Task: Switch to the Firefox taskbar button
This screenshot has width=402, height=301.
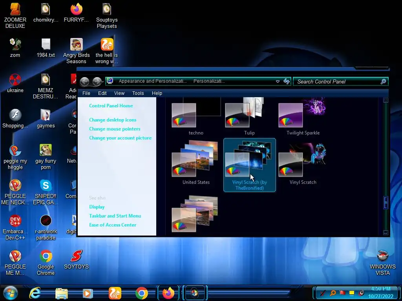Action: click(168, 293)
